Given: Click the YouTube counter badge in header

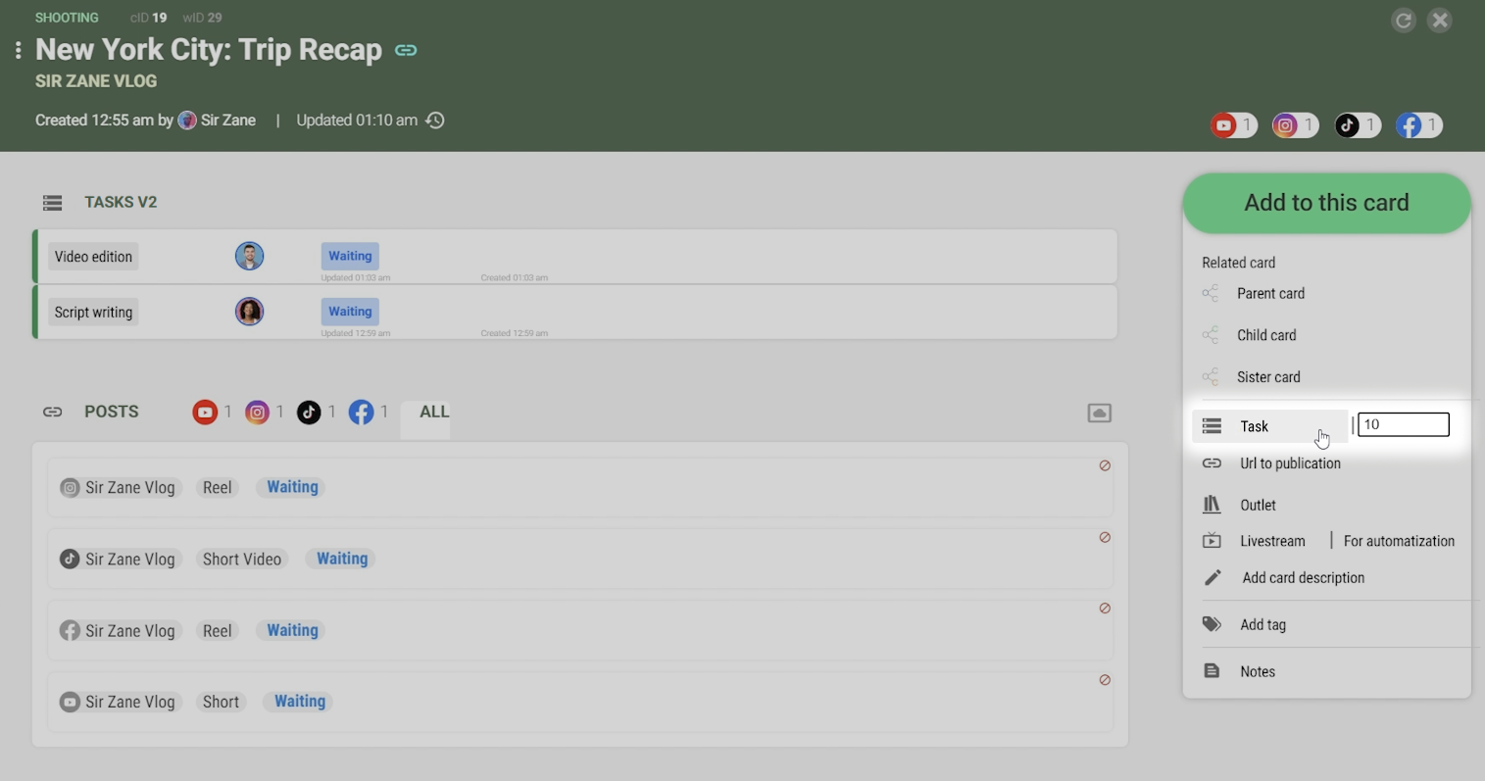Looking at the screenshot, I should (x=1233, y=125).
